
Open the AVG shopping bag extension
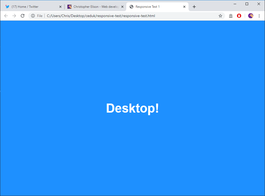coord(231,16)
